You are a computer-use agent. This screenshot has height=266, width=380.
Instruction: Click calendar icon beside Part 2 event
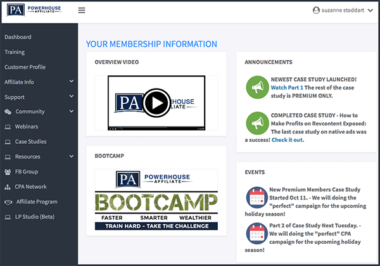tap(257, 234)
